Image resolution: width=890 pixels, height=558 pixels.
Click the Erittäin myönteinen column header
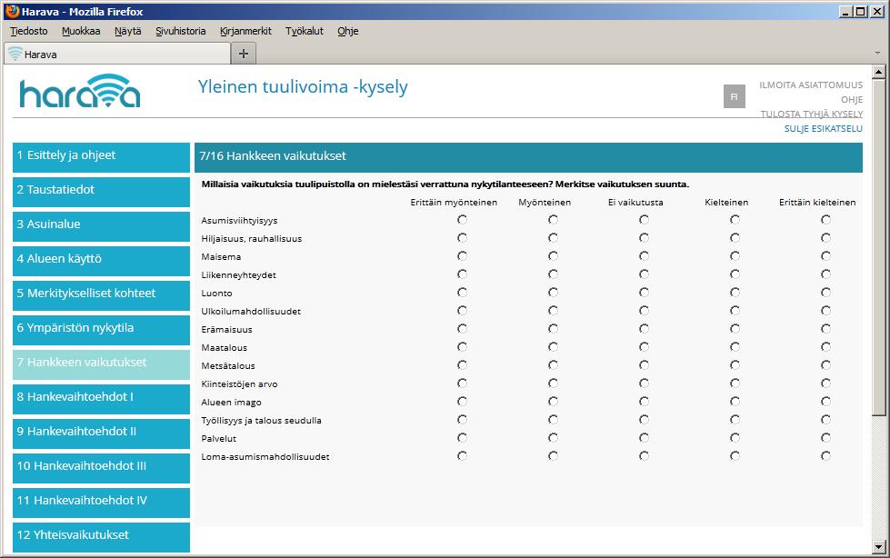[454, 202]
